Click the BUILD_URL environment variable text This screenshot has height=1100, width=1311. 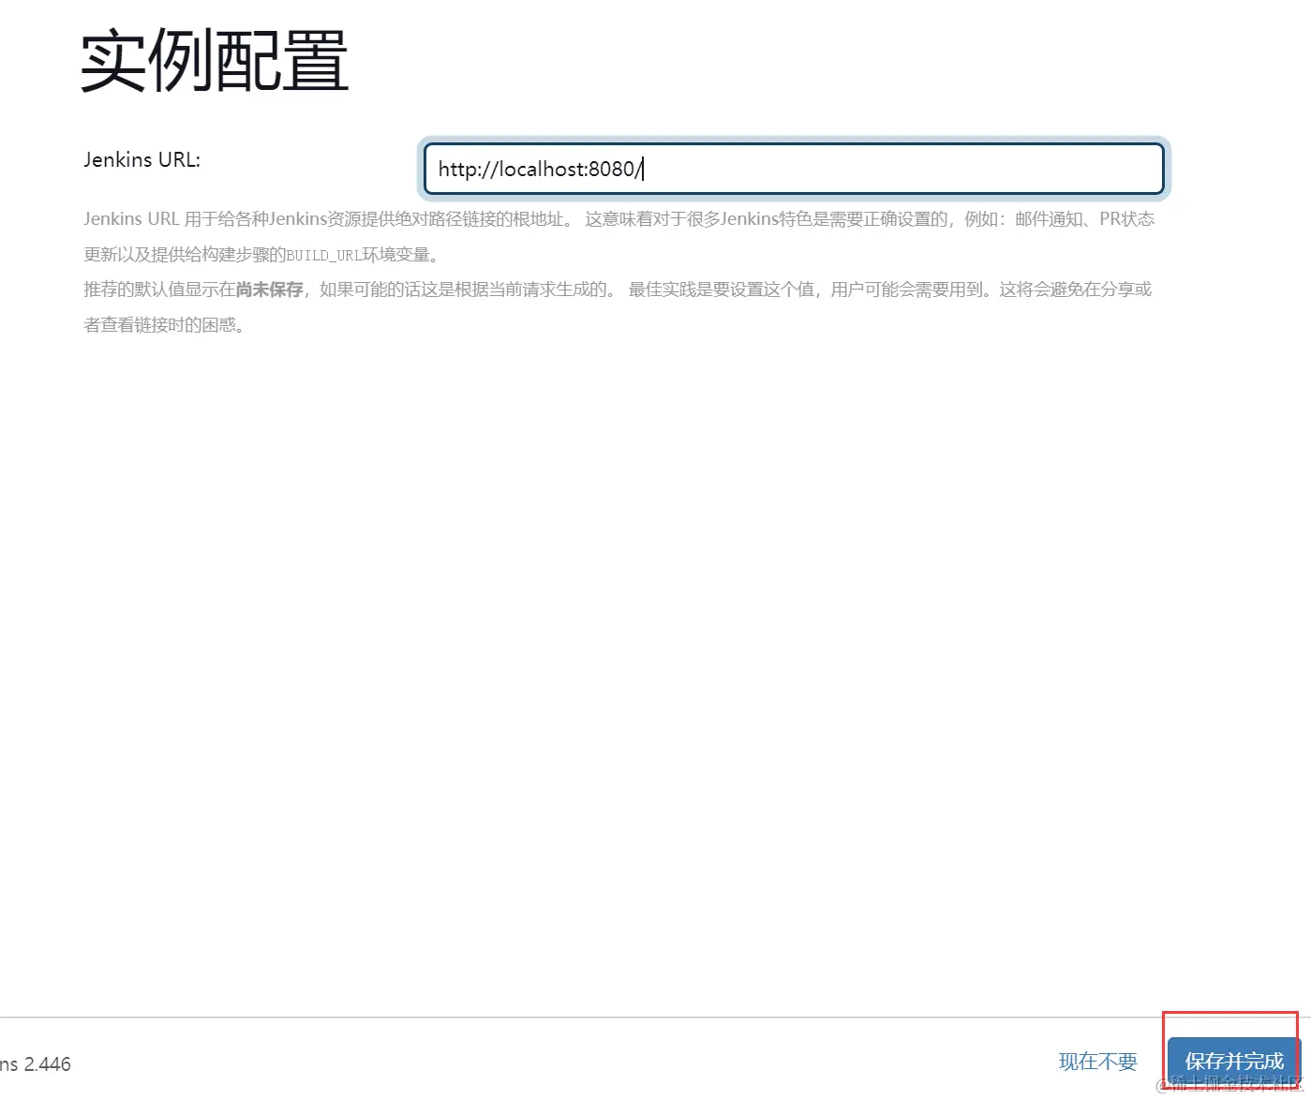click(323, 255)
